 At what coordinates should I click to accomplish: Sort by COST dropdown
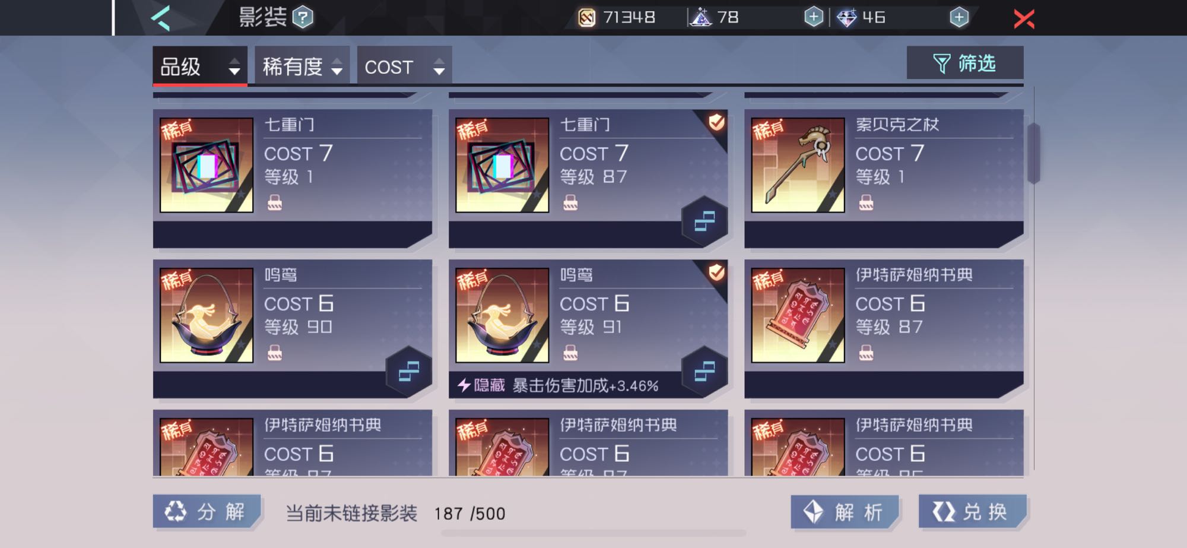404,66
